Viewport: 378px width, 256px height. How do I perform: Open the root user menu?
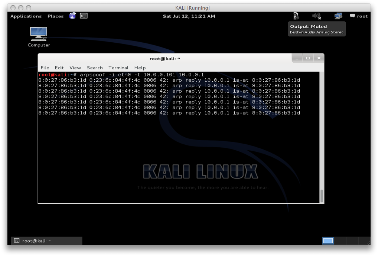pos(362,16)
